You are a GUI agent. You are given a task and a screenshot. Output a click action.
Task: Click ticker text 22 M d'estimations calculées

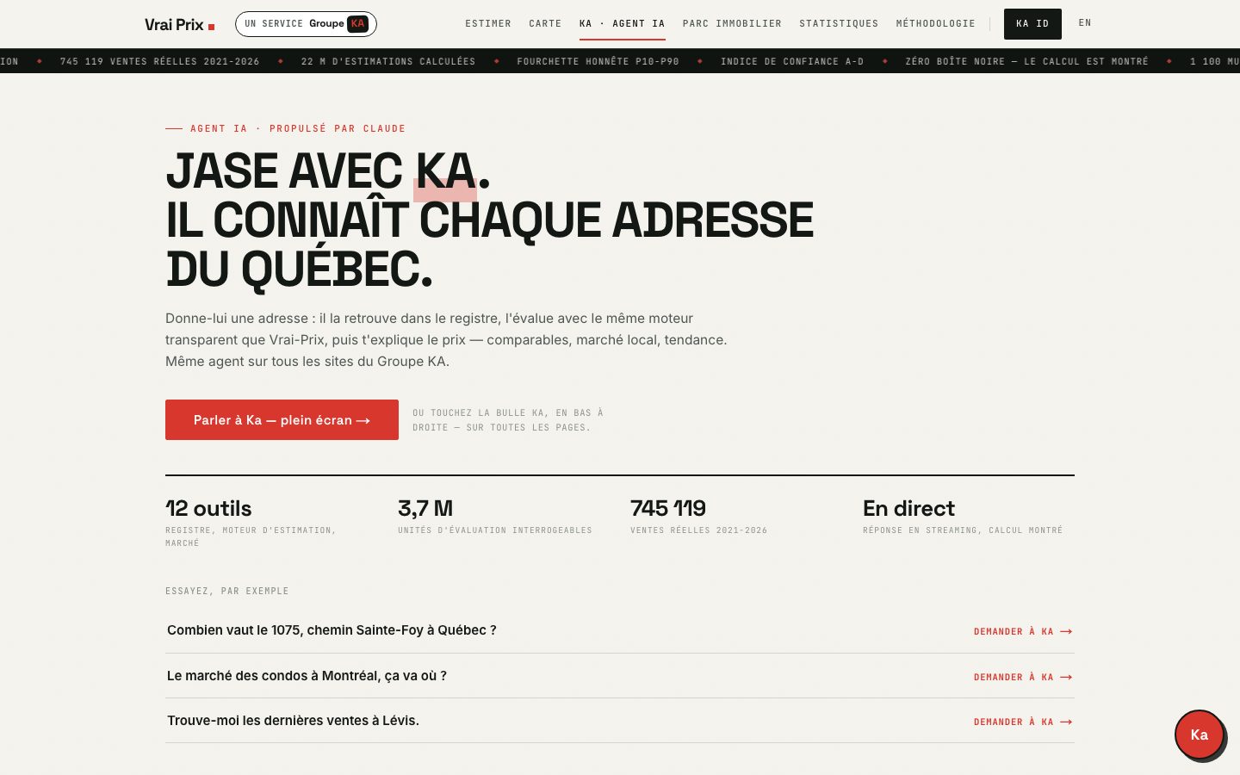coord(388,61)
